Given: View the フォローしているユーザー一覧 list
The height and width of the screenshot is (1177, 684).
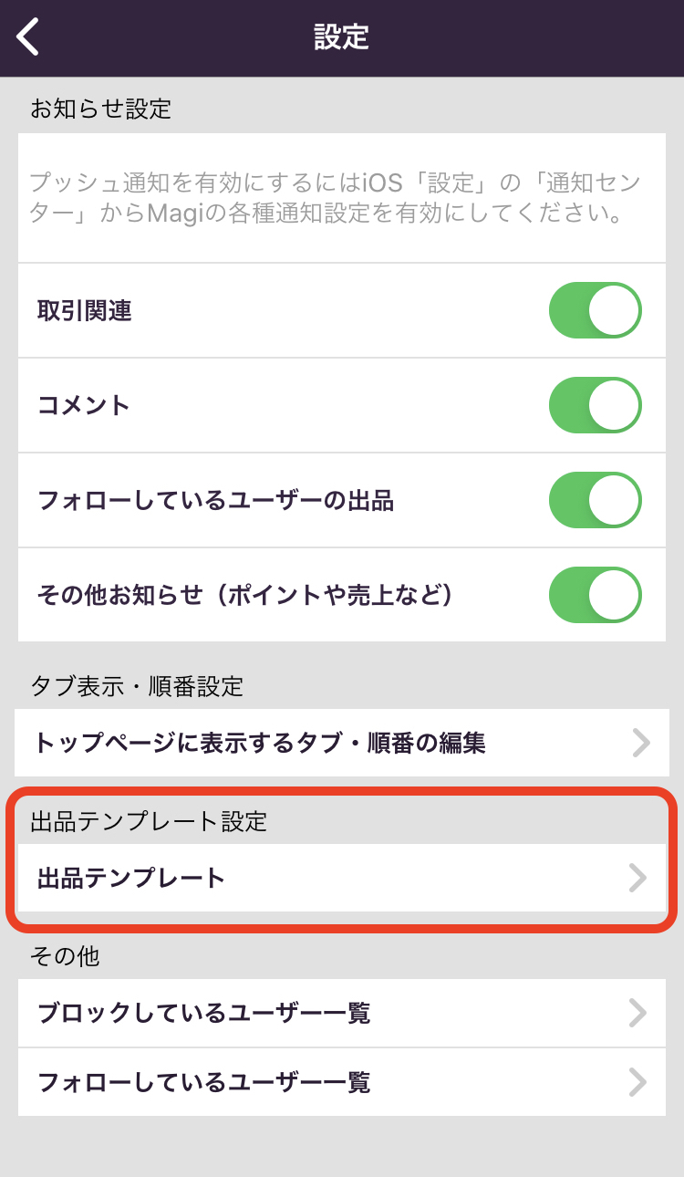Looking at the screenshot, I should click(x=204, y=1082).
